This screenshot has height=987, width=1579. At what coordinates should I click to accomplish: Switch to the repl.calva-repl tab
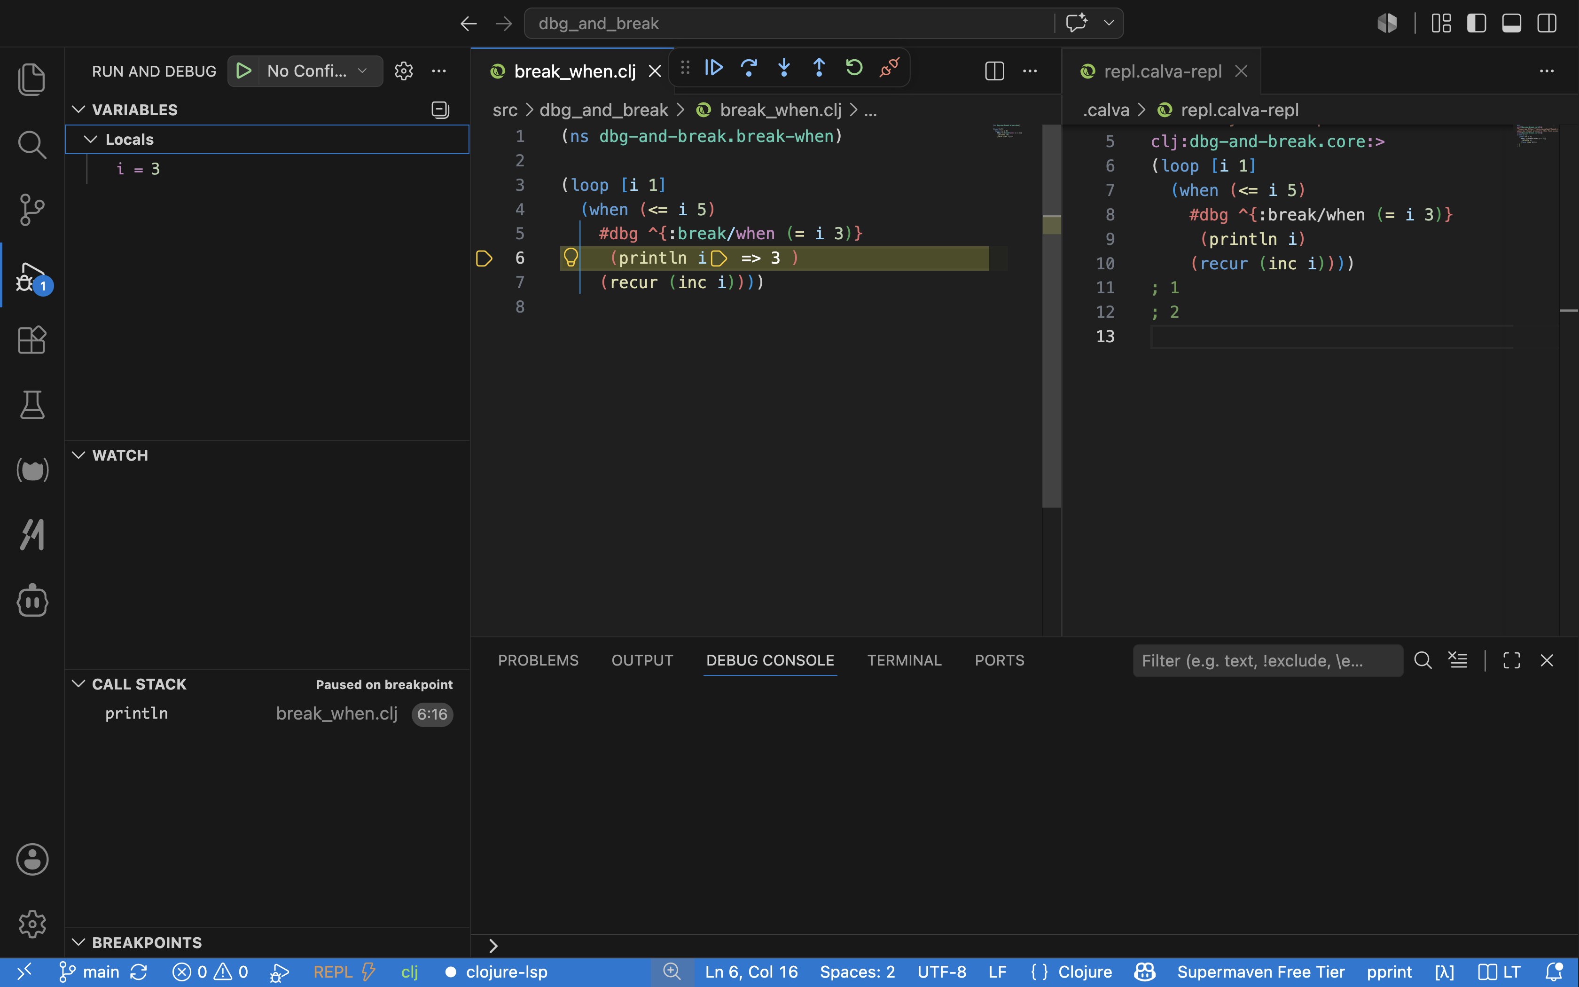(x=1162, y=71)
